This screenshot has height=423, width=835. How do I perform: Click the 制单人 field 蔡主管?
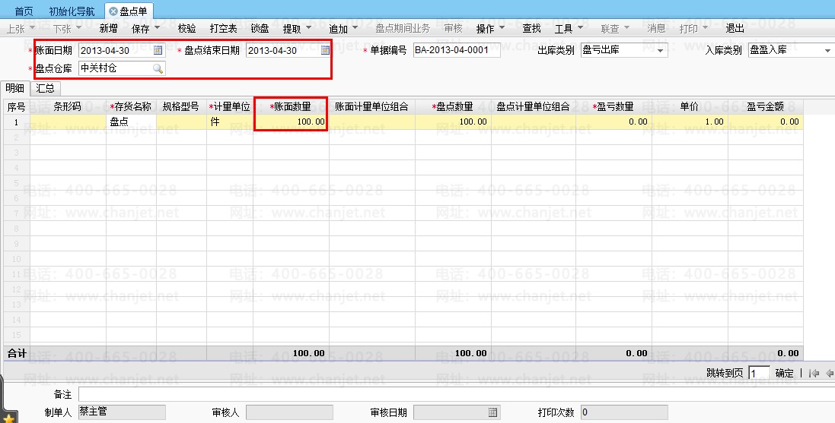coord(122,412)
